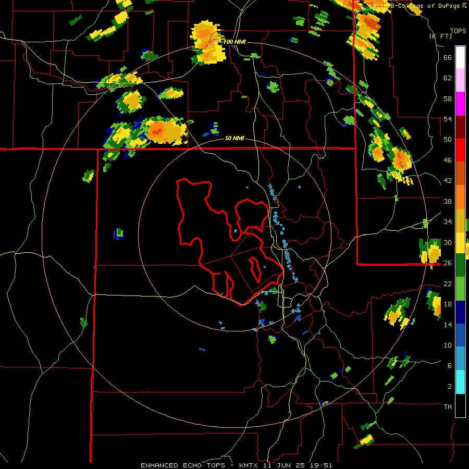Select the 6 scale value
469x469 pixels.
pyautogui.click(x=450, y=366)
